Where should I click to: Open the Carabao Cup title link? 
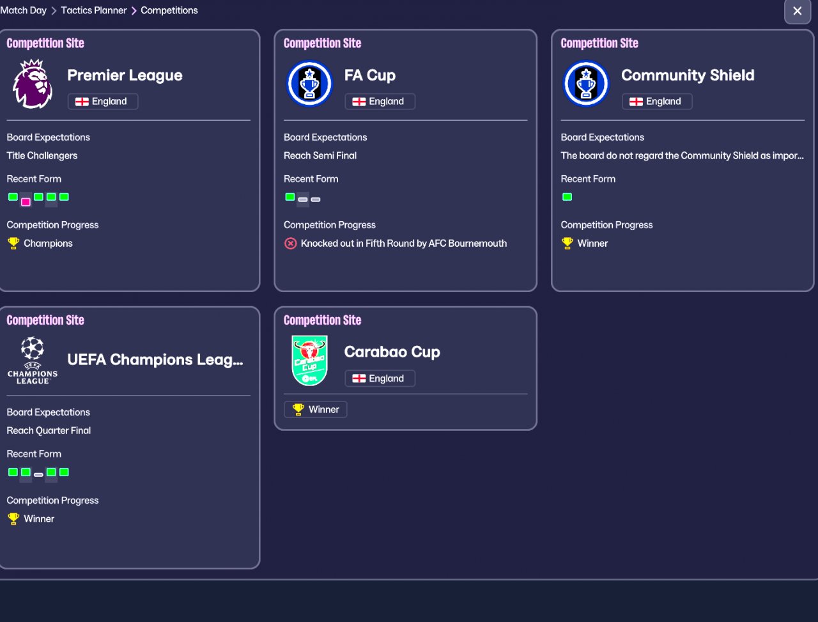[x=392, y=352]
